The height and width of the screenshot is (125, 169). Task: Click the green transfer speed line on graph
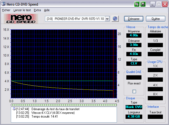pos(62,81)
